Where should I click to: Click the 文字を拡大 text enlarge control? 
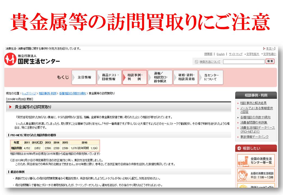pyautogui.click(x=253, y=54)
